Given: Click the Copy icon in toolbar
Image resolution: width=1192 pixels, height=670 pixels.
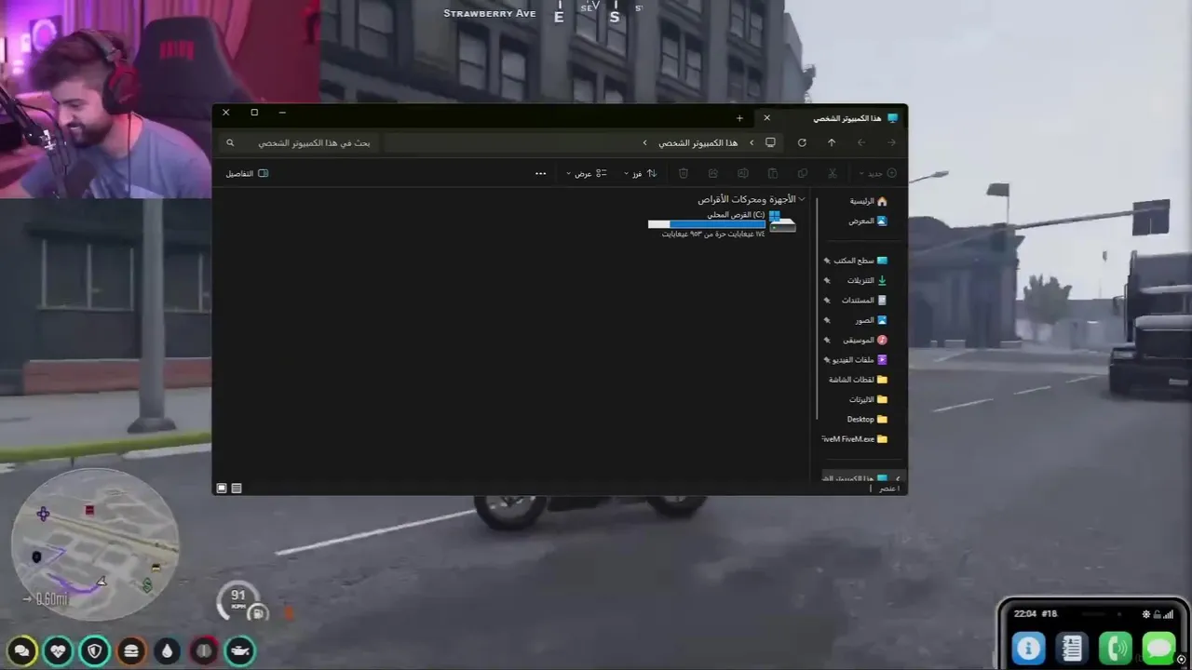Looking at the screenshot, I should click(x=803, y=173).
